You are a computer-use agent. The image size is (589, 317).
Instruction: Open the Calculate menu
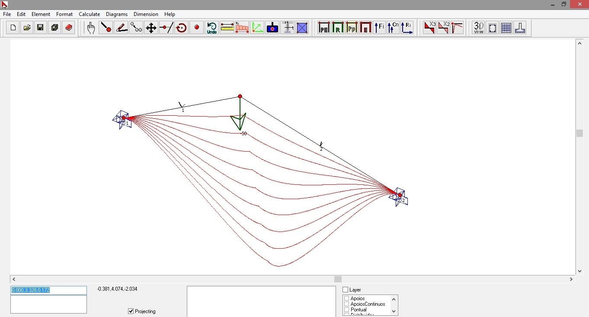tap(89, 14)
